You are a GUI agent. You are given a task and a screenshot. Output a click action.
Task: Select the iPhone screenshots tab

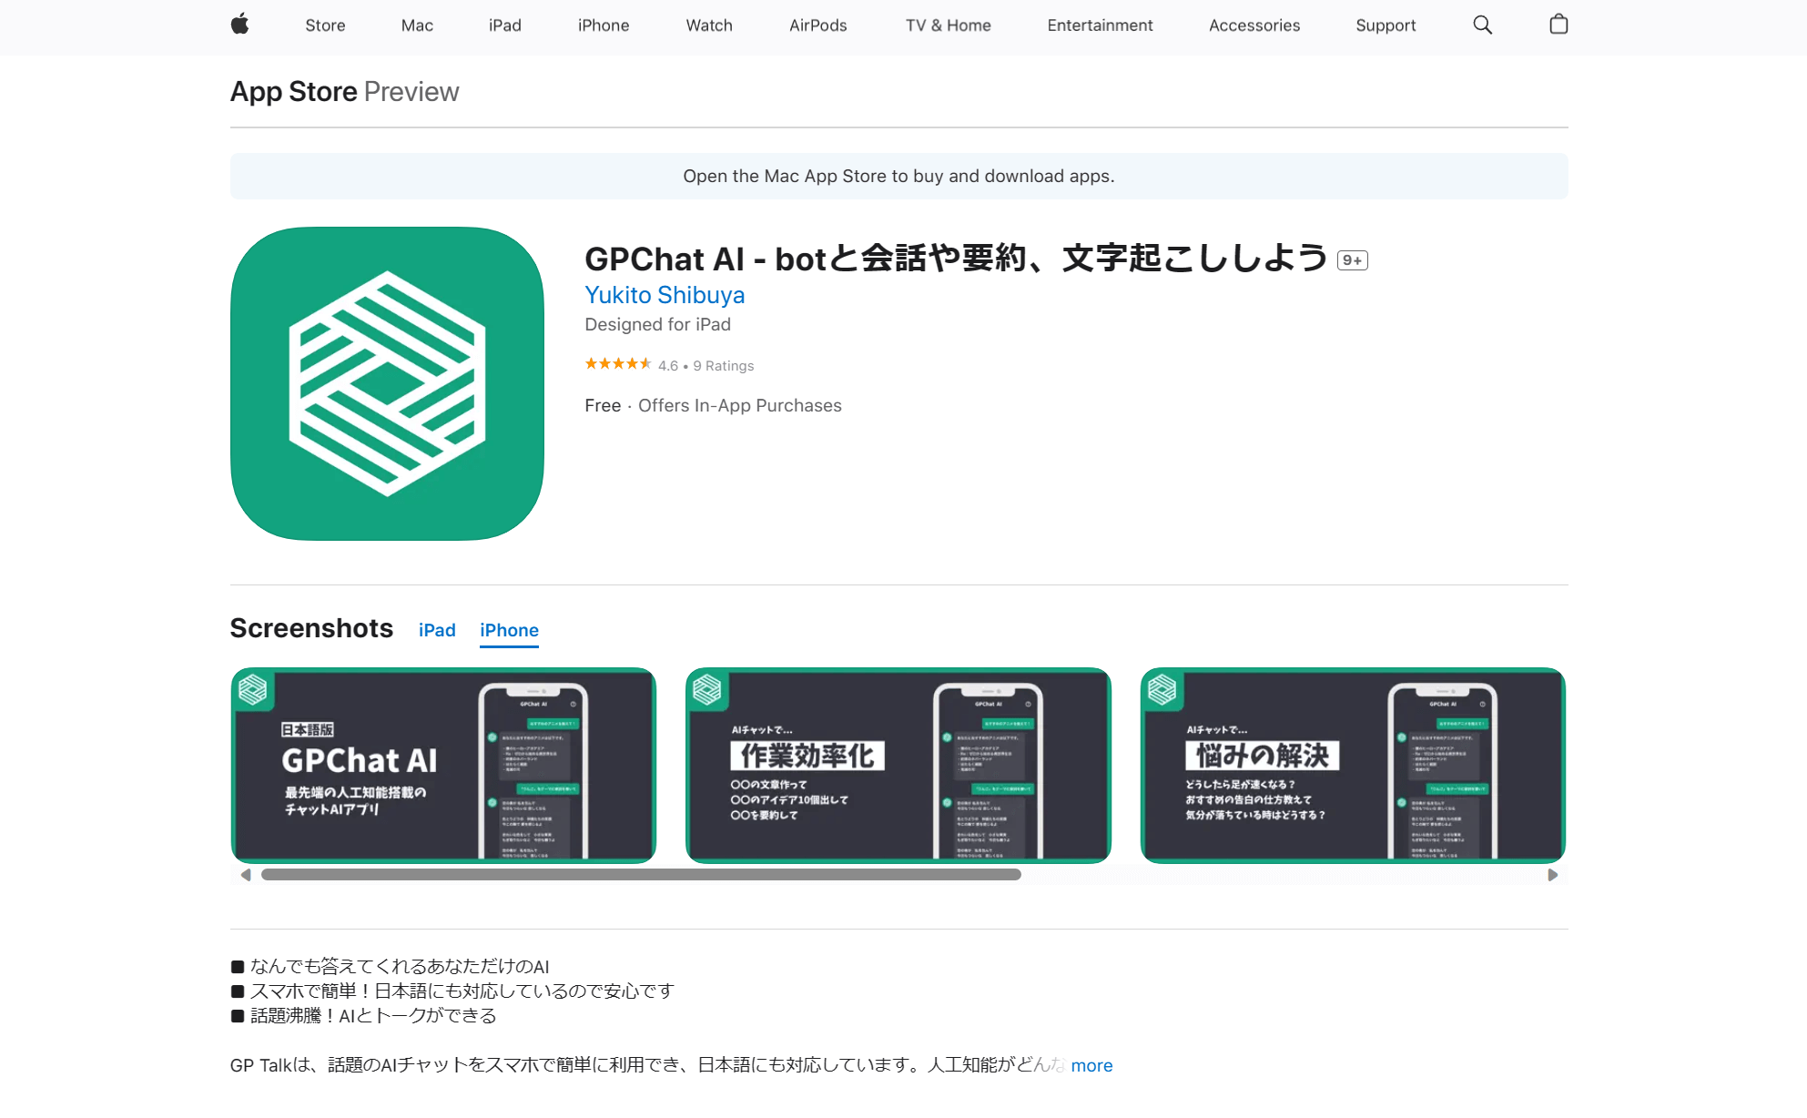pyautogui.click(x=509, y=630)
